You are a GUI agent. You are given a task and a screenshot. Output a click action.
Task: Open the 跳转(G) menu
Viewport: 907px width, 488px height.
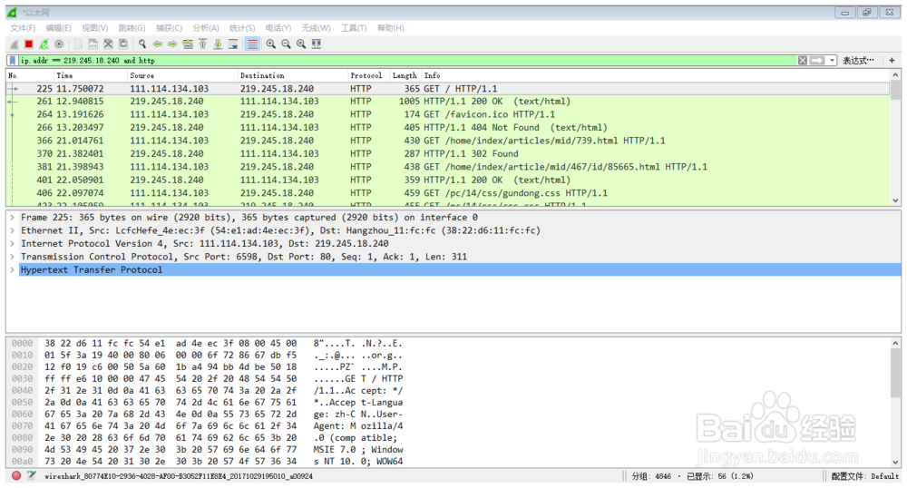[x=132, y=28]
